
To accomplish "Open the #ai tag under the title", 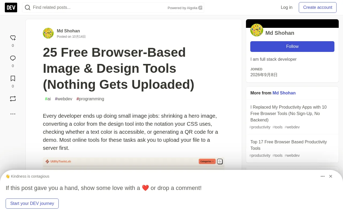I will point(48,99).
